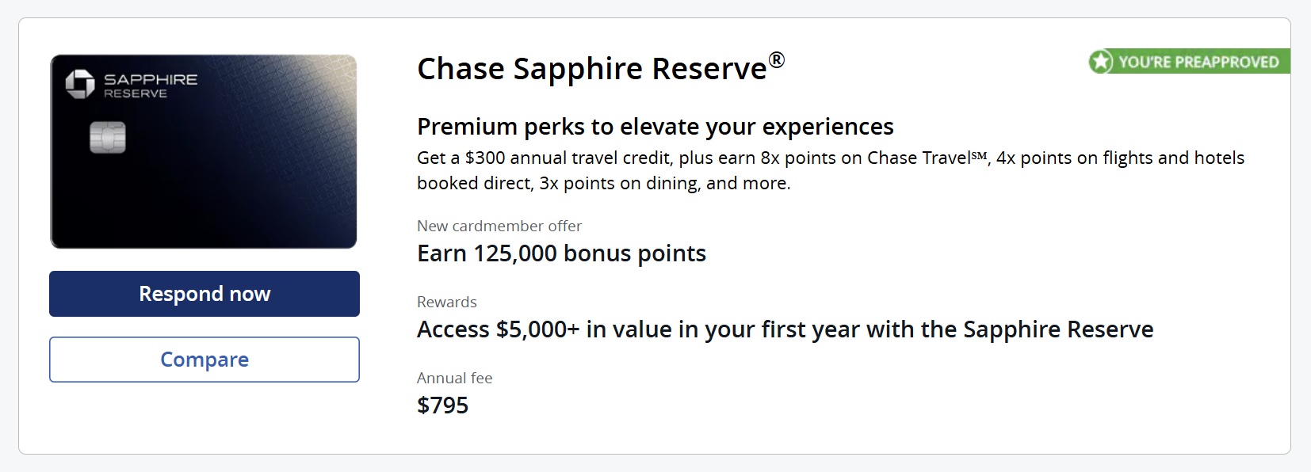
Task: Open the Chase Sapphire Reserve title
Action: pos(591,69)
